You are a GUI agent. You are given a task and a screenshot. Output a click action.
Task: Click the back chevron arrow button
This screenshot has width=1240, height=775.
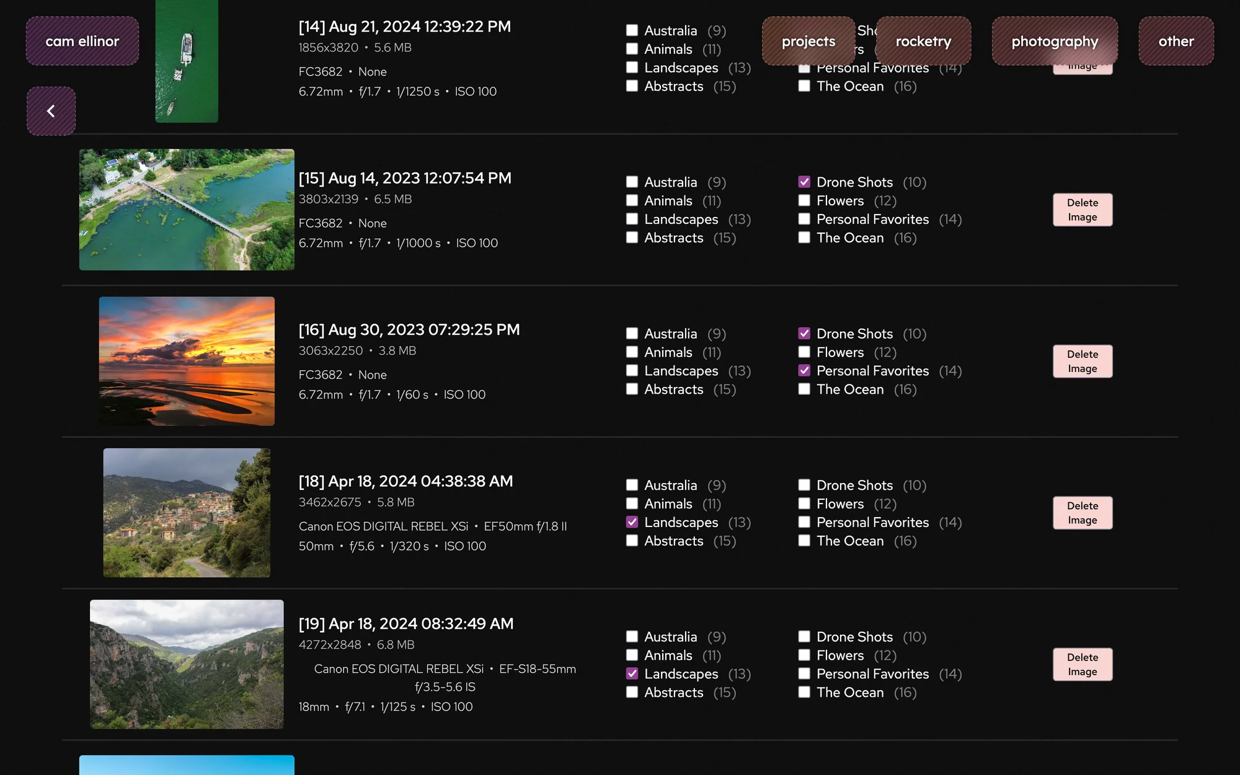(x=51, y=111)
